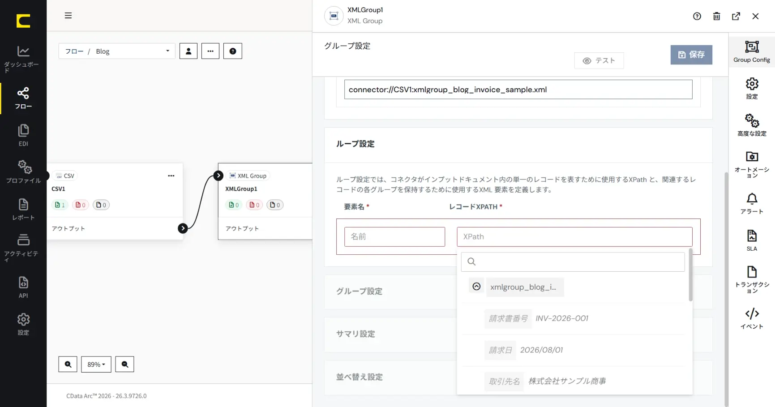The image size is (775, 407).
Task: Click the XPath dropdown search box
Action: (x=573, y=261)
